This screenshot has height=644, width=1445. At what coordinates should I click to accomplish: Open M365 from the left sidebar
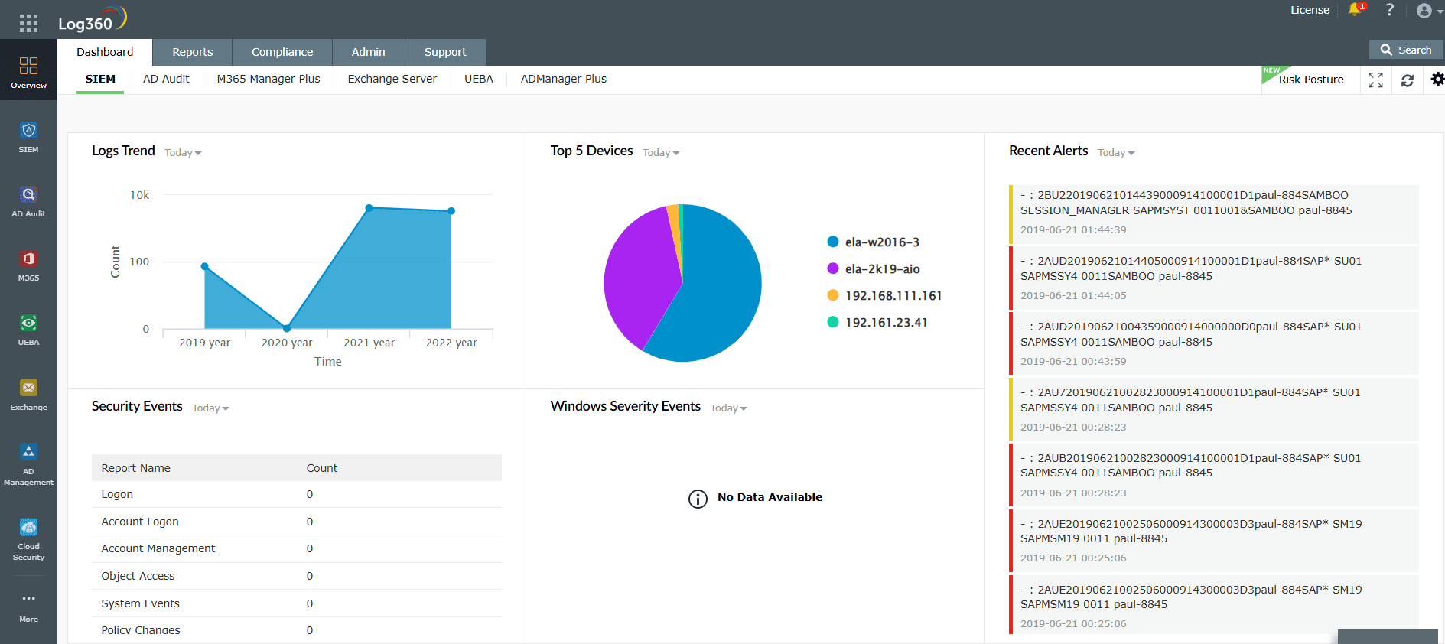(28, 266)
